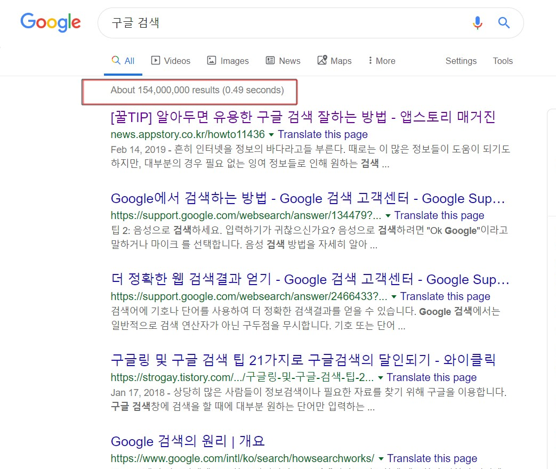Expand dropdown arrow next to answer/2466433 URL
The image size is (556, 469).
pyautogui.click(x=393, y=297)
